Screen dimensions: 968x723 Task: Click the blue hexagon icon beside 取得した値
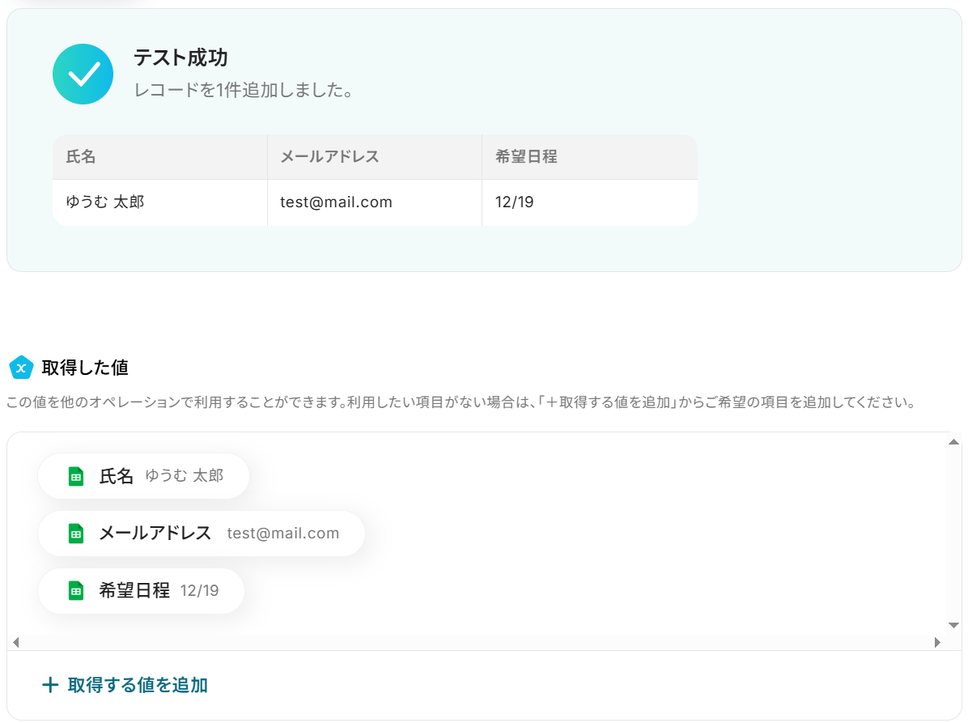[x=21, y=368]
